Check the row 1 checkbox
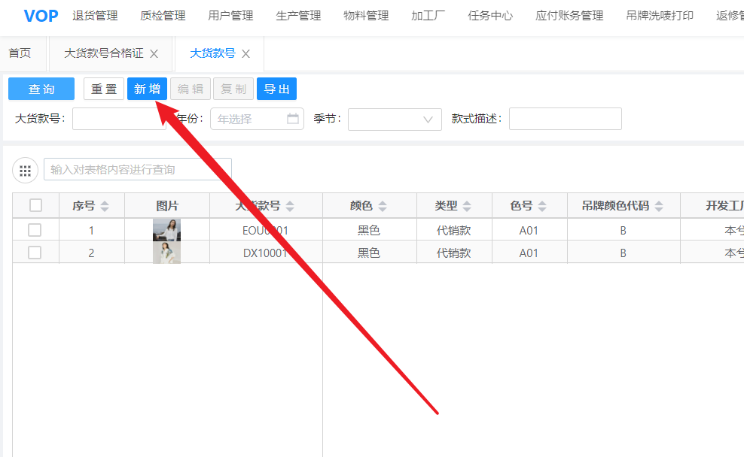The image size is (744, 457). click(x=35, y=230)
